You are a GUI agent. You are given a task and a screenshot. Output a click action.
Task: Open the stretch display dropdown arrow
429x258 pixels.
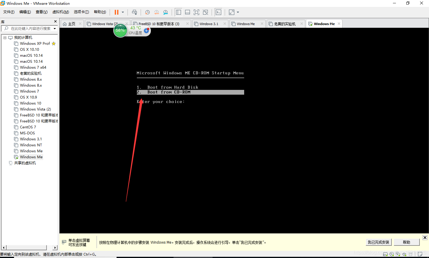(x=238, y=12)
